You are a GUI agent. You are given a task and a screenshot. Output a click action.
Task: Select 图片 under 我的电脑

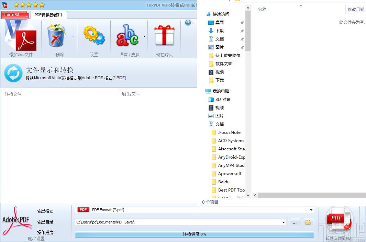(216, 116)
